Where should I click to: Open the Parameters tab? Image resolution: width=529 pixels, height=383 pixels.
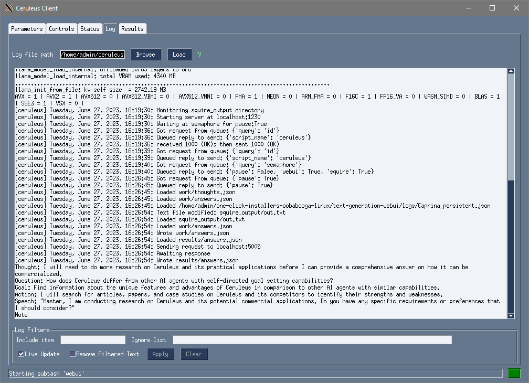(27, 29)
